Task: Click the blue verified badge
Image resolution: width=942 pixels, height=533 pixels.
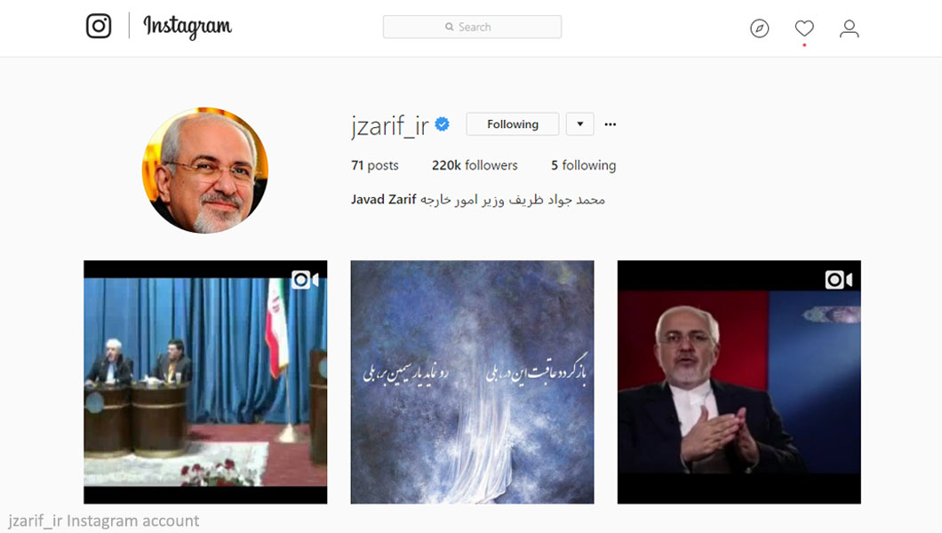Action: (443, 124)
